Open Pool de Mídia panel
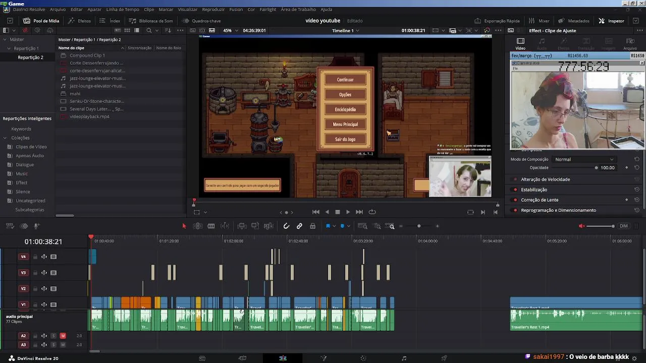This screenshot has width=646, height=363. point(41,21)
